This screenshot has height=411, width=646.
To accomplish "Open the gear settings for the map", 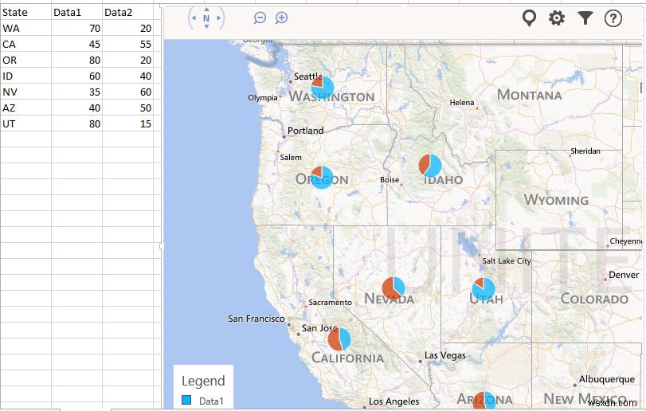I will [557, 18].
